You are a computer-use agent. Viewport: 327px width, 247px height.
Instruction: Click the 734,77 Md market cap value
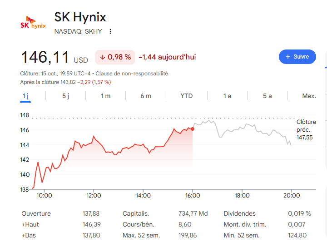coord(193,213)
